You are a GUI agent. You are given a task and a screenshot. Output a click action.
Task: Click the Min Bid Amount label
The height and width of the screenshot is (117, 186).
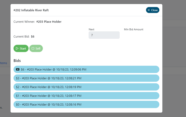pyautogui.click(x=134, y=29)
